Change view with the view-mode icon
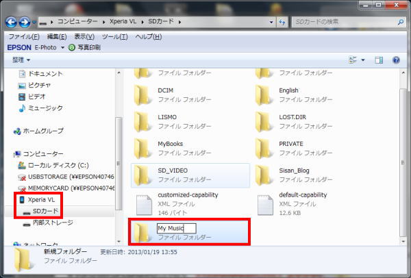 353,60
